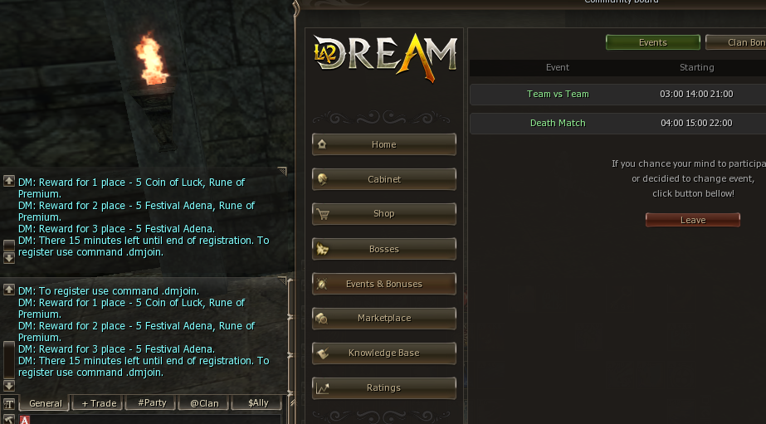Select the Death Match event

coord(617,123)
